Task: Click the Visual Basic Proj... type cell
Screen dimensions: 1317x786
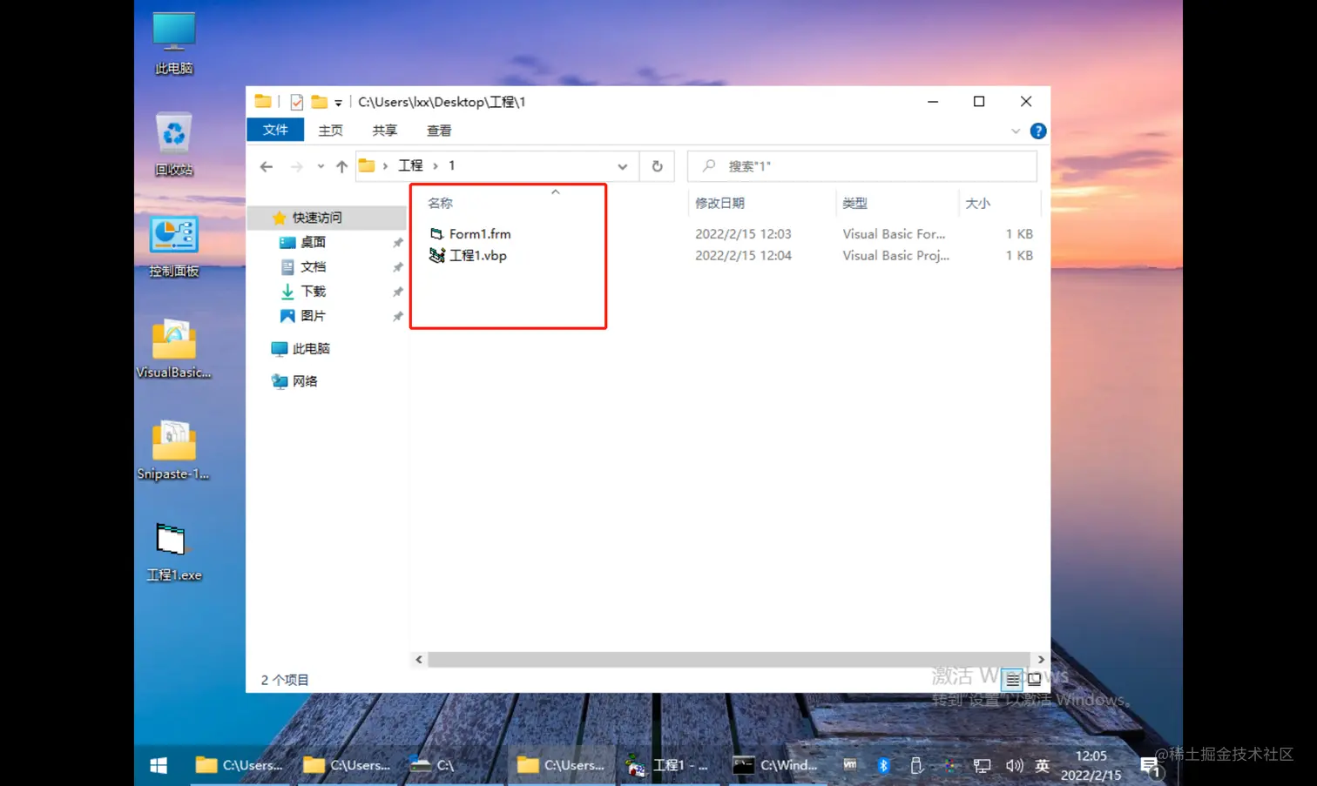Action: 895,256
